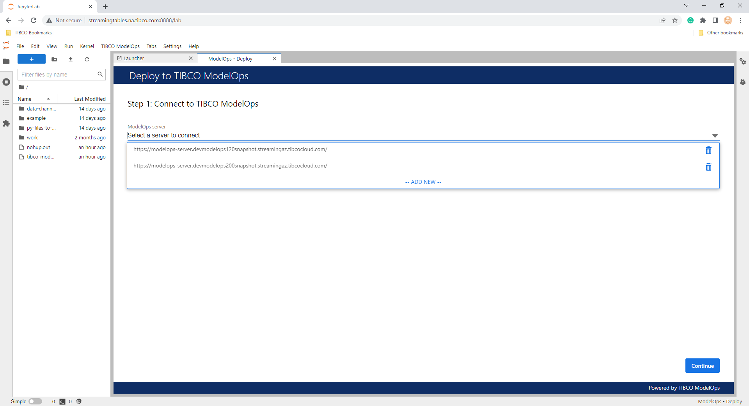Refresh the file list
This screenshot has width=749, height=406.
pos(87,59)
